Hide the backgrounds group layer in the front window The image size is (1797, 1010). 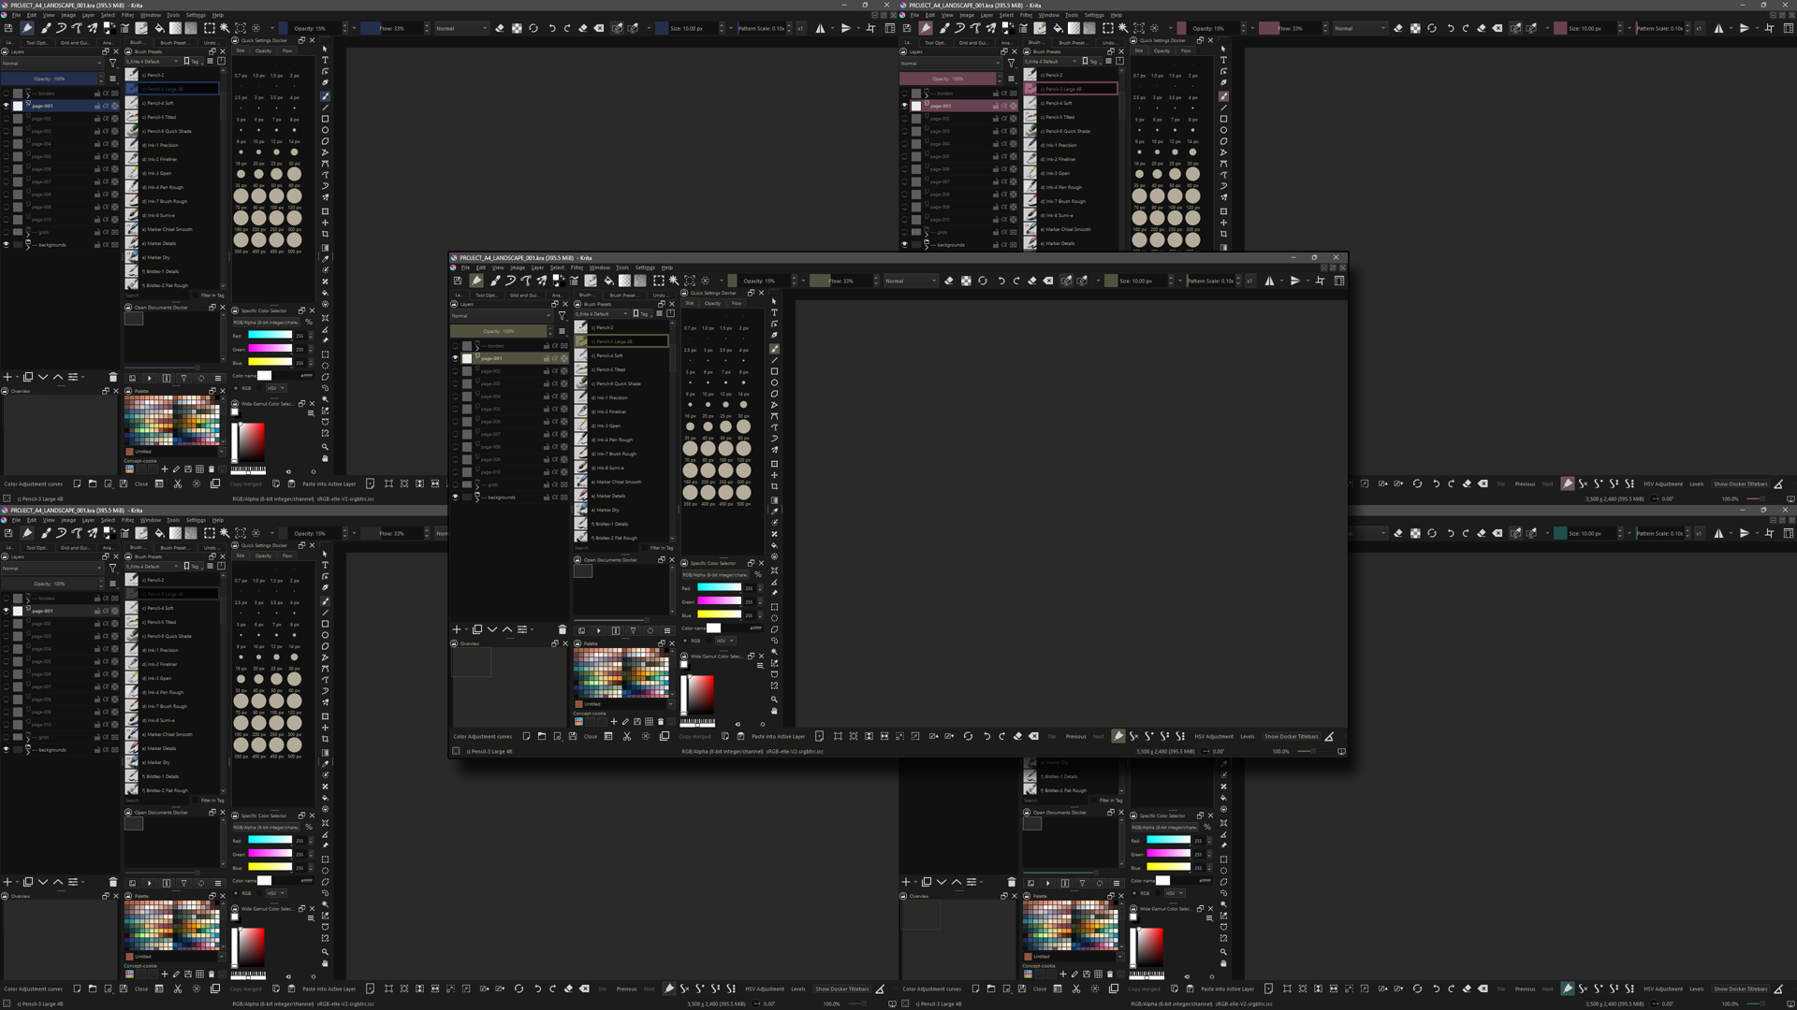click(456, 498)
